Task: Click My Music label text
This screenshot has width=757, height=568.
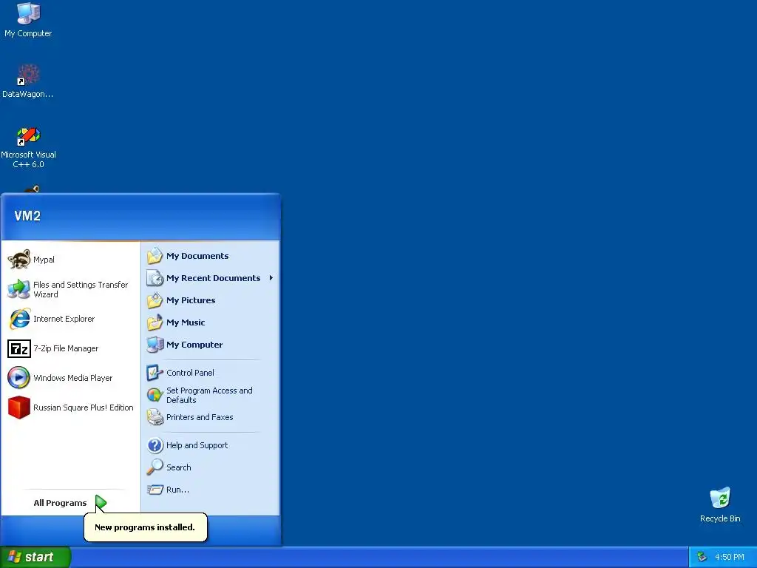Action: [186, 322]
